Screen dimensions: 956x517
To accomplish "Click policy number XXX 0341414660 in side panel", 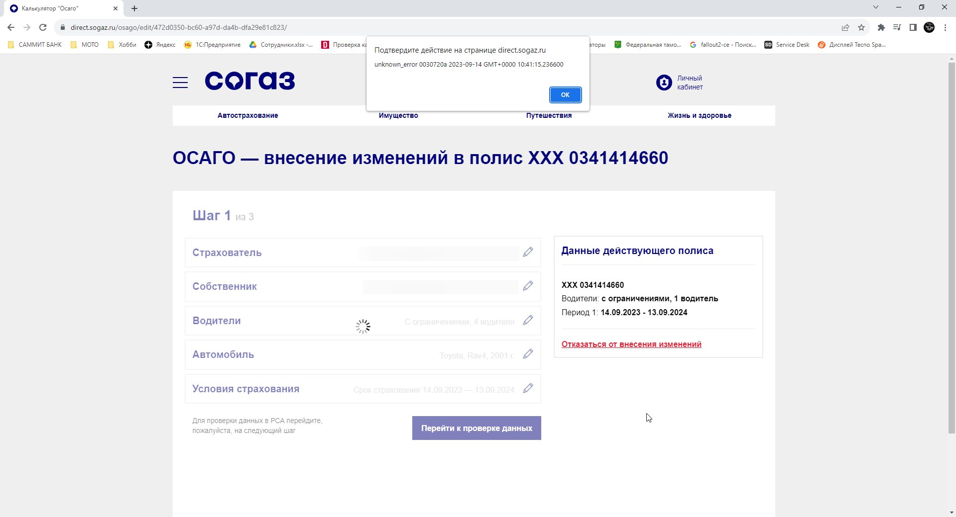I will pos(593,285).
